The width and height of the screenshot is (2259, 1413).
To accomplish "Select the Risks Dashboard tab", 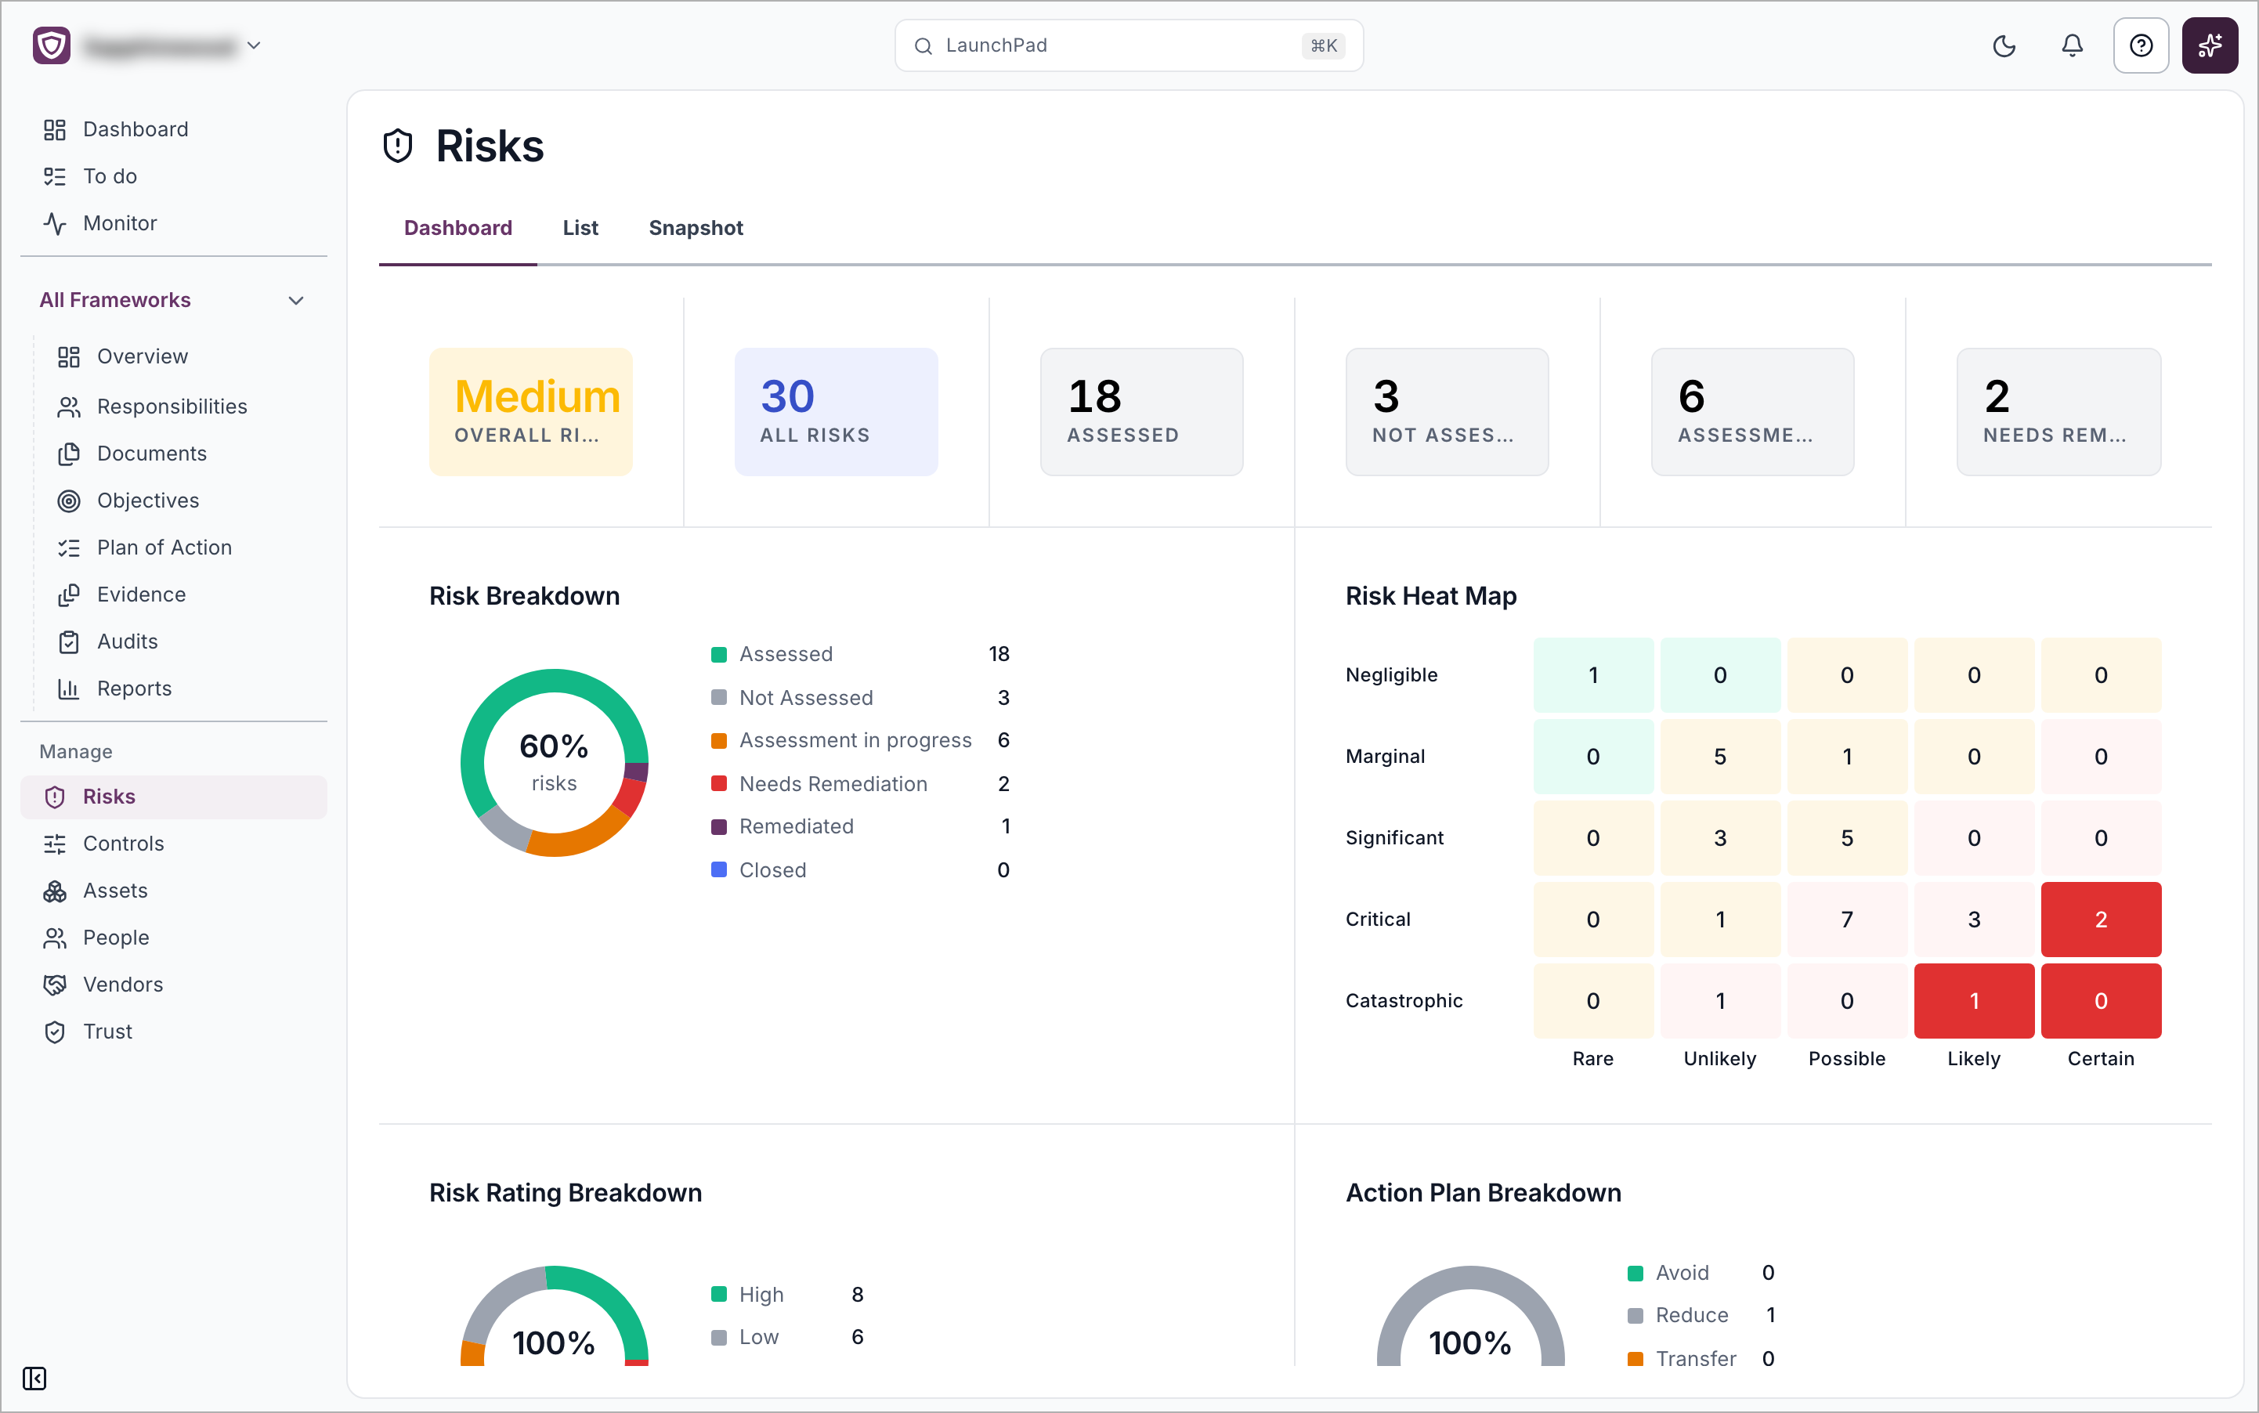I will click(x=458, y=228).
